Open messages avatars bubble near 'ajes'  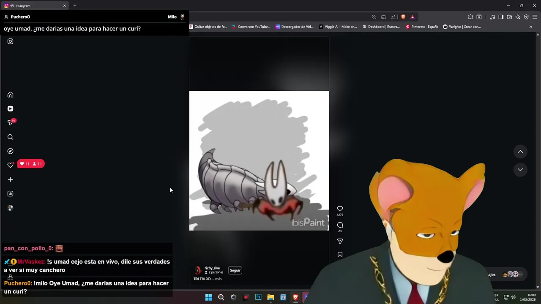tap(514, 274)
